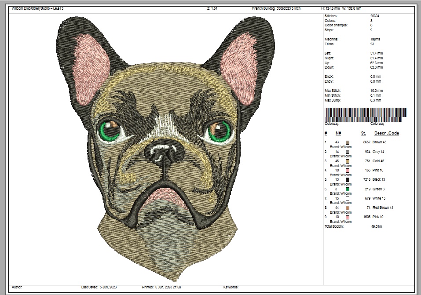This screenshot has width=421, height=295.
Task: Click the Black 13 thread swatch
Action: (x=348, y=180)
